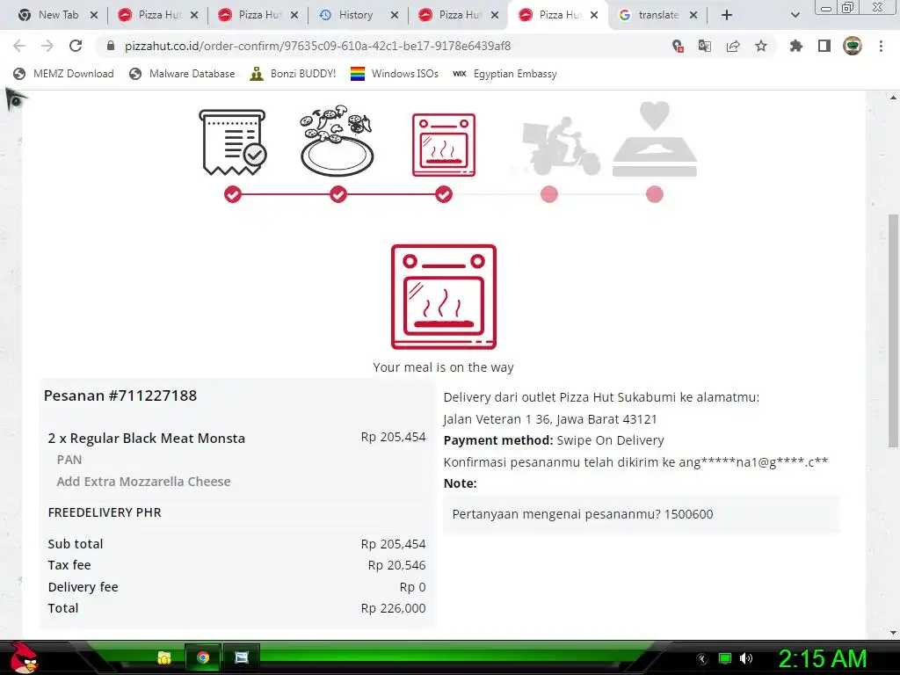Image resolution: width=900 pixels, height=675 pixels.
Task: Click the second completed progress checkmark
Action: coord(338,194)
